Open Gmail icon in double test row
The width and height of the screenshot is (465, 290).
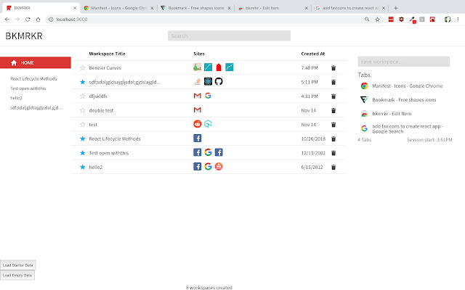(x=198, y=109)
